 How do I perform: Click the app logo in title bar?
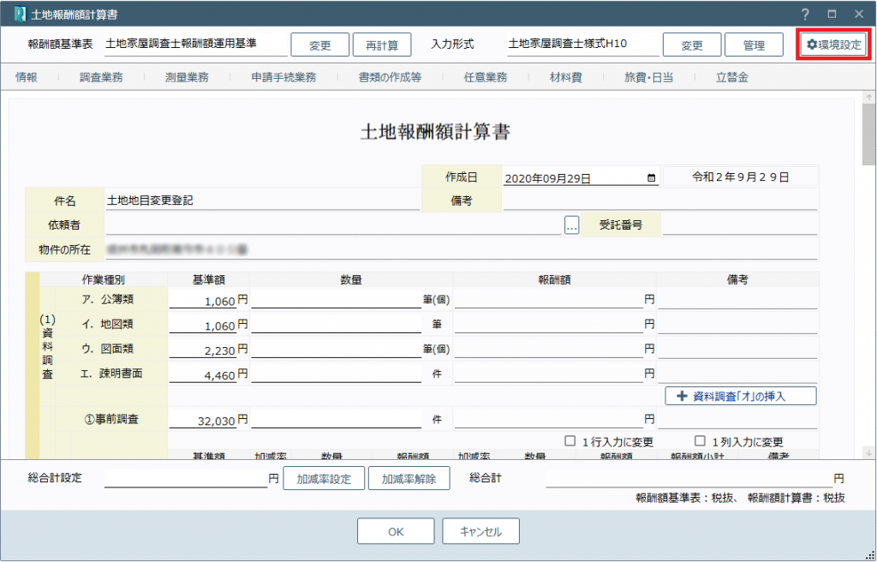20,14
